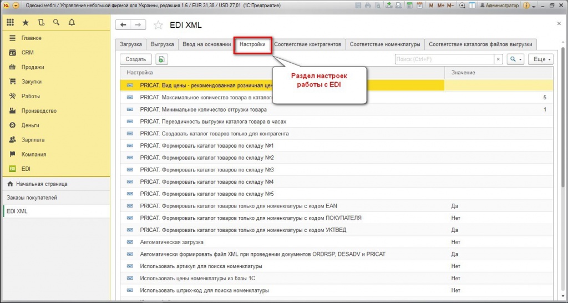Select row PRICAT. Формировать каталог по складу №3
Viewport: 568px width, 303px height.
(337, 170)
